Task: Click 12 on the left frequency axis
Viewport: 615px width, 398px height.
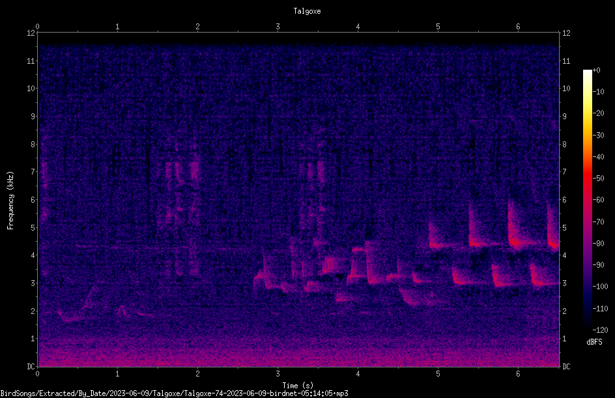Action: 31,33
